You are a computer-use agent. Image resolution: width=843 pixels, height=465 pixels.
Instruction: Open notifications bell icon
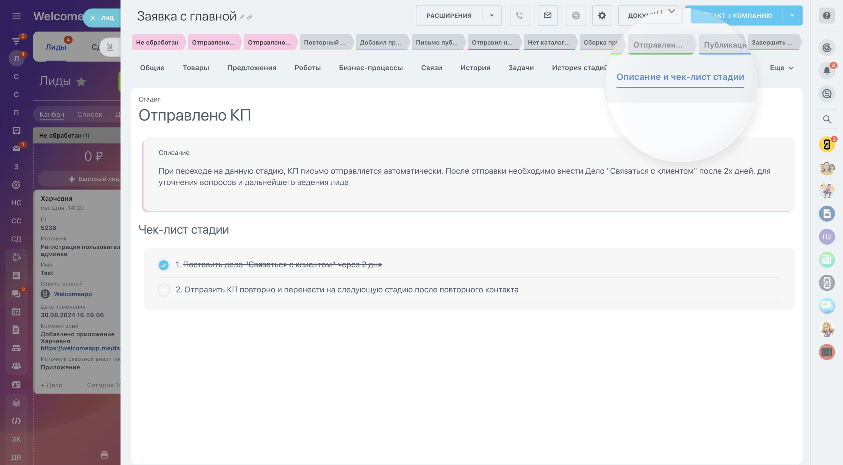(827, 71)
